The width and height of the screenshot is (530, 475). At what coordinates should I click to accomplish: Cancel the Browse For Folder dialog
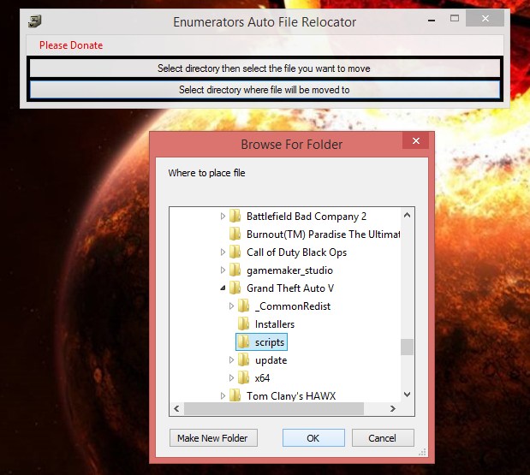383,438
